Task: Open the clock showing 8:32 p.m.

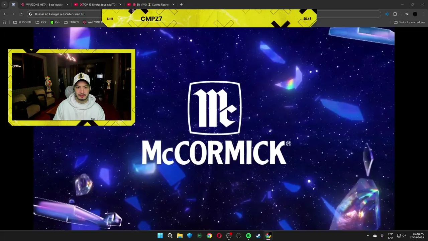Action: pyautogui.click(x=417, y=236)
